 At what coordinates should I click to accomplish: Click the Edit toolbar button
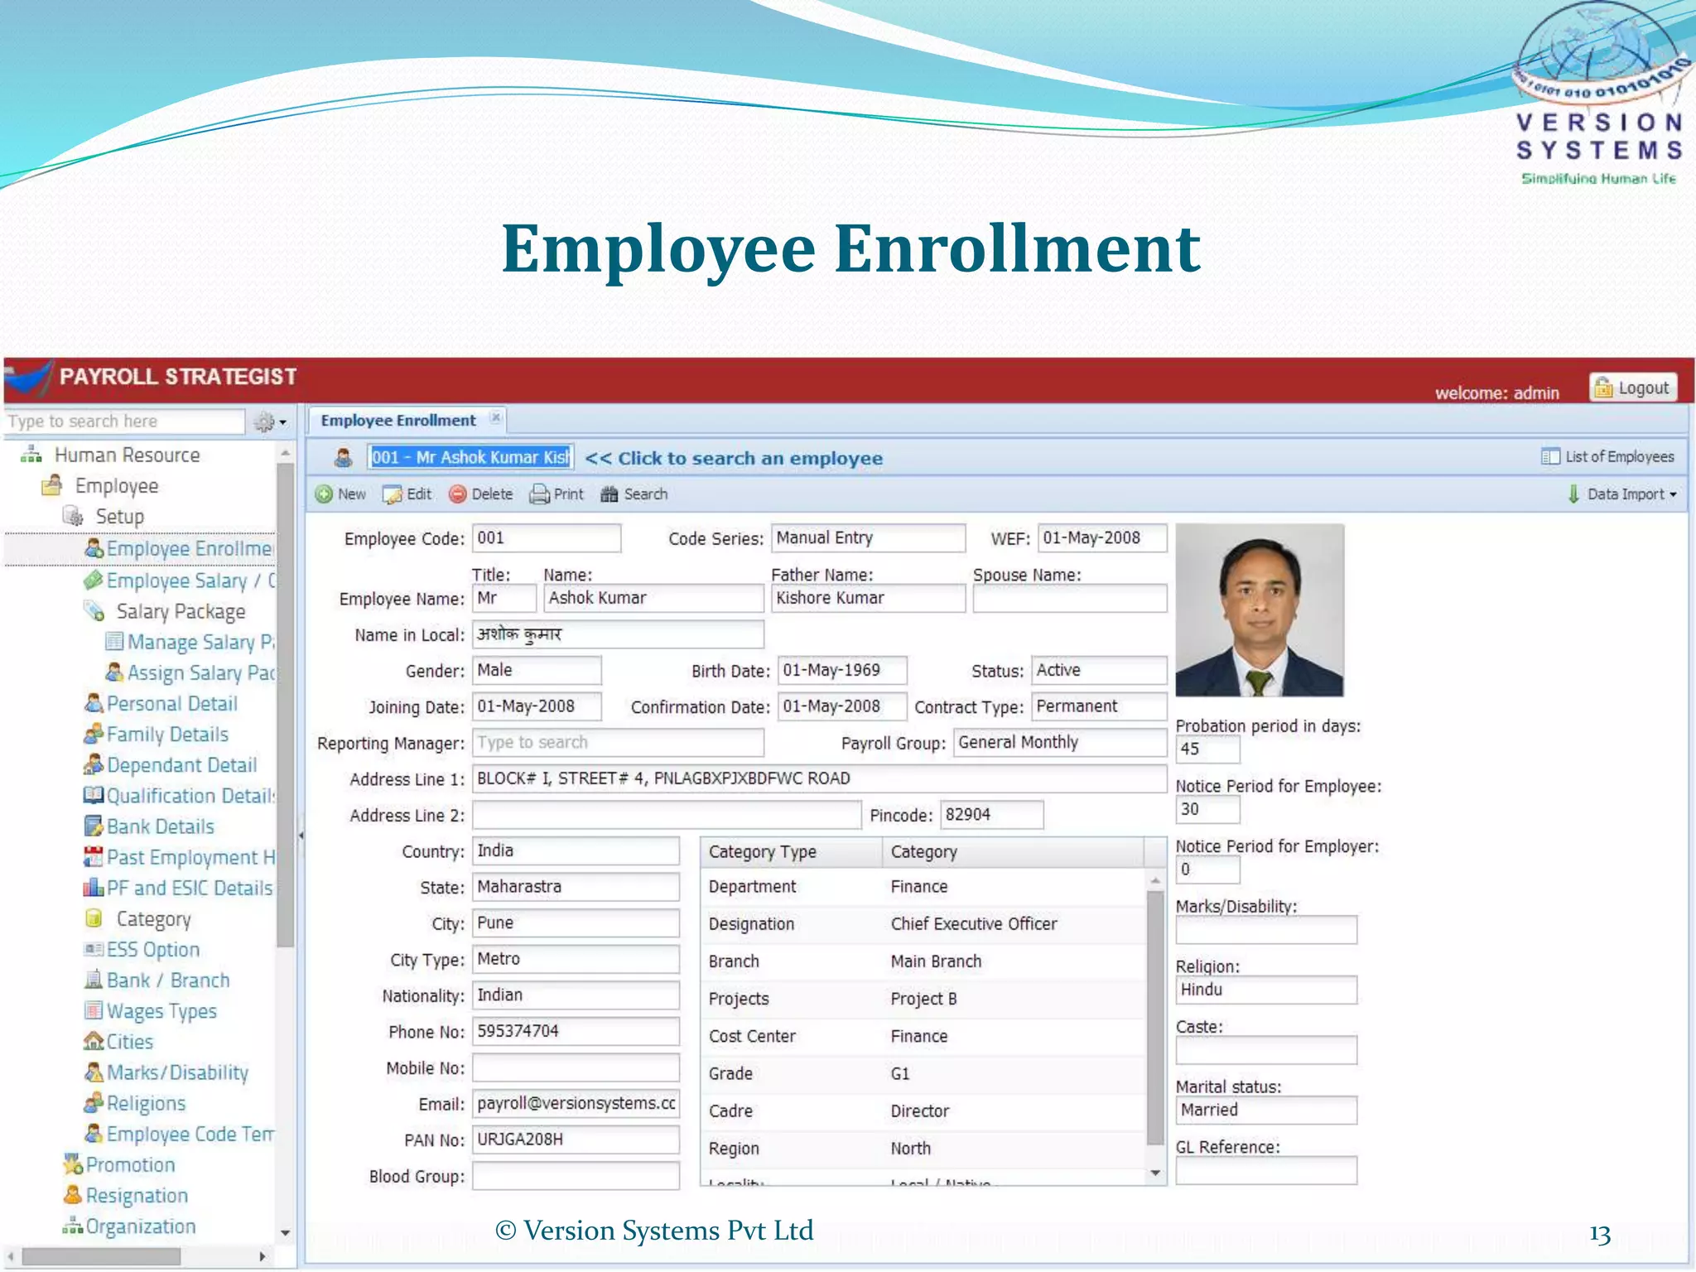click(407, 494)
